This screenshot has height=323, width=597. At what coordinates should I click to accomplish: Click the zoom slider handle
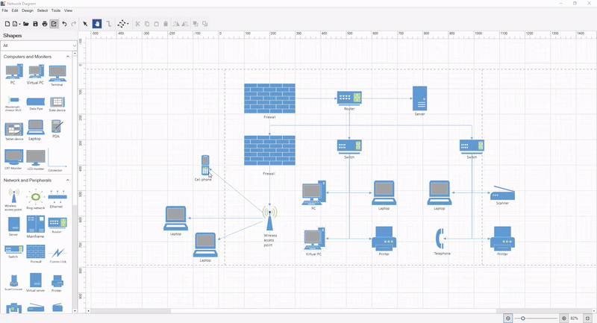point(523,319)
